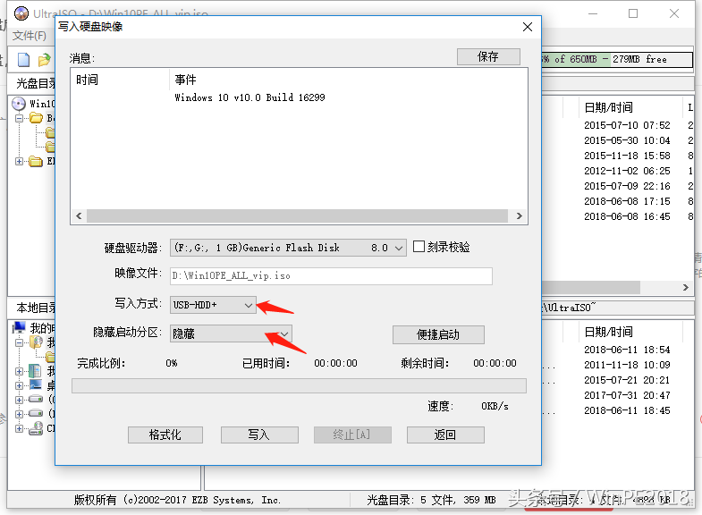Screen dimensions: 702x515
Task: Select file row dated 2018-06-08 16:45
Action: 627,216
